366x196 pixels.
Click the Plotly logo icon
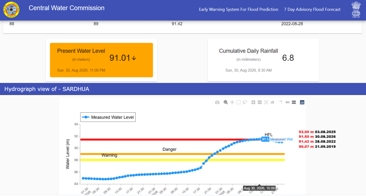[302, 102]
